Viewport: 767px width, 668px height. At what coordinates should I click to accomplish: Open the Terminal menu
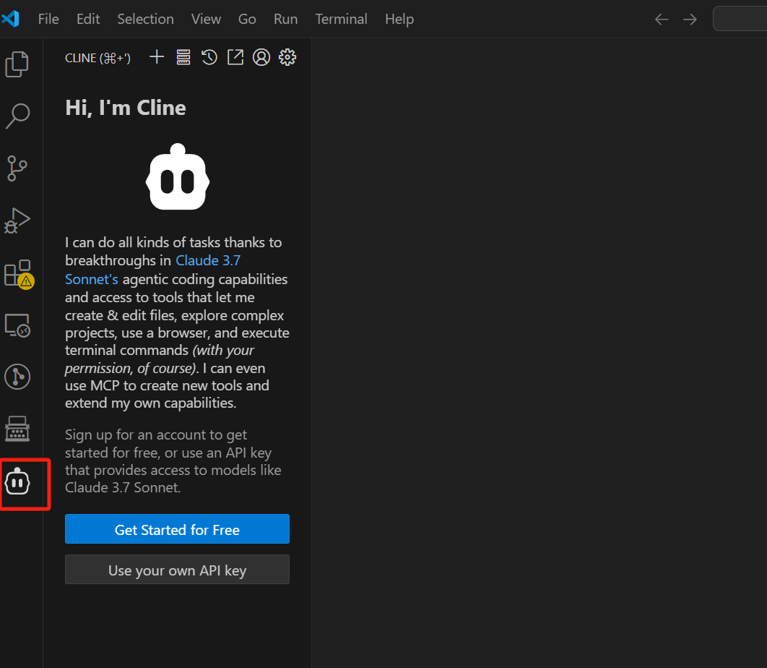point(341,19)
